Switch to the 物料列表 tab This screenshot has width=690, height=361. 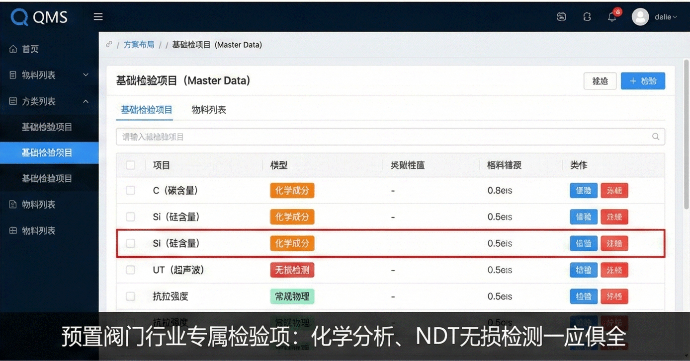(208, 110)
